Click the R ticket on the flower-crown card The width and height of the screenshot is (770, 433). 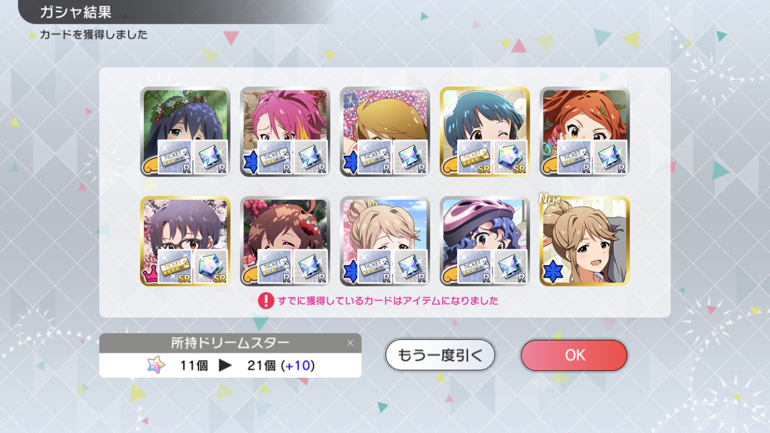(175, 156)
